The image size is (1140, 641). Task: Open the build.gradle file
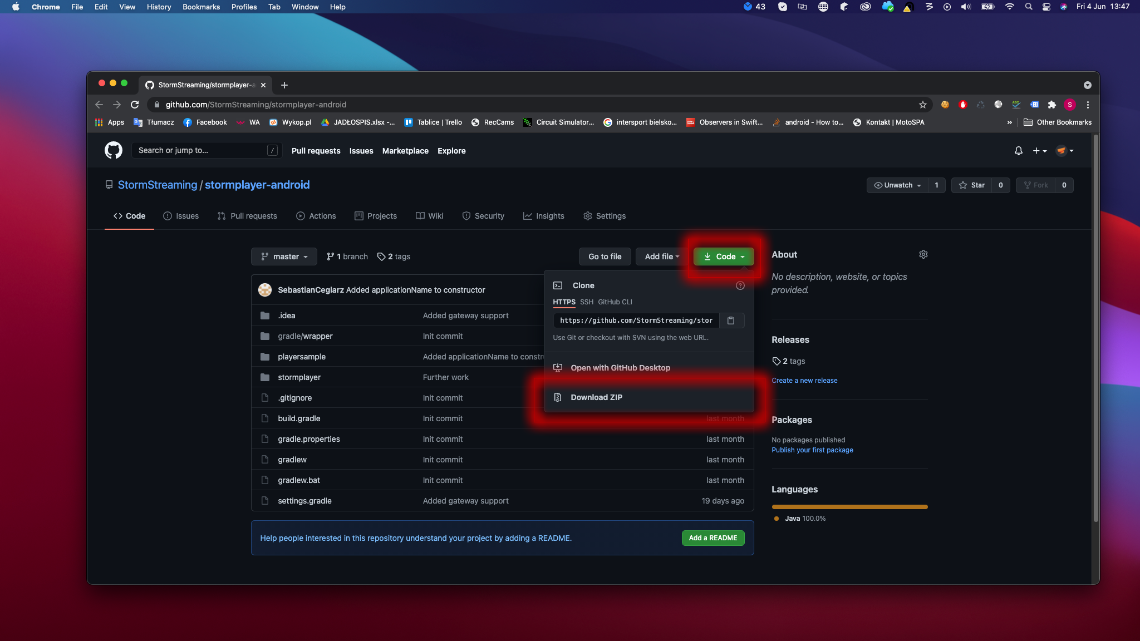299,418
